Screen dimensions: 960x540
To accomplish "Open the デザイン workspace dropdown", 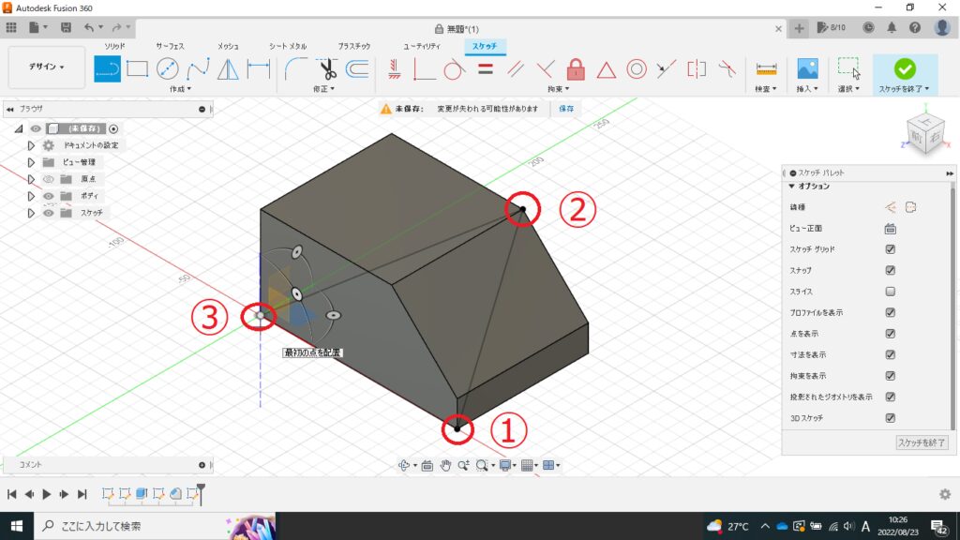I will click(47, 67).
